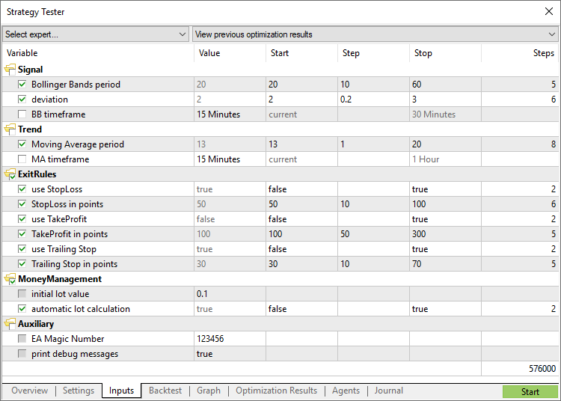Close the Strategy Tester window

(x=548, y=11)
